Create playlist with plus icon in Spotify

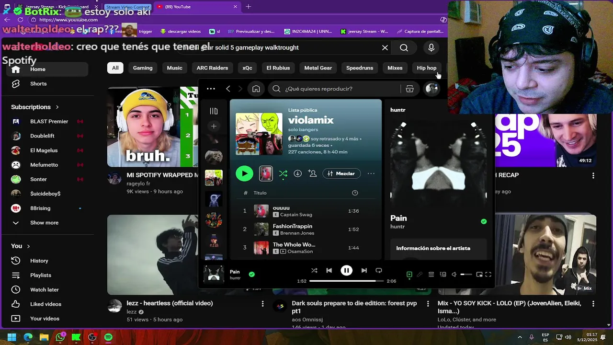coord(214,126)
